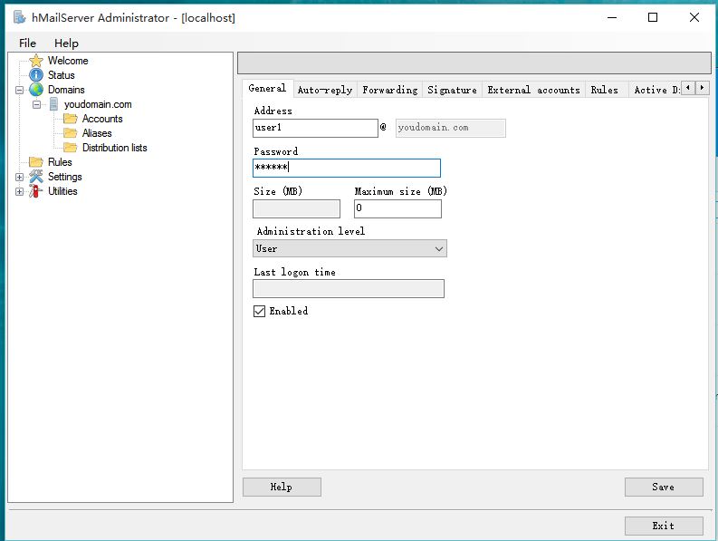
Task: Collapse the youdomain.com tree node
Action: 36,104
